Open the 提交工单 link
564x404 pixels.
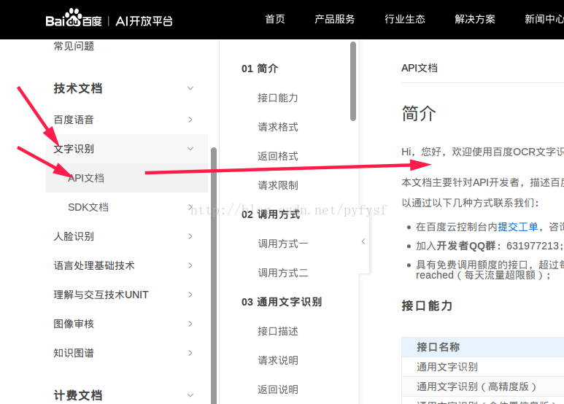click(518, 227)
